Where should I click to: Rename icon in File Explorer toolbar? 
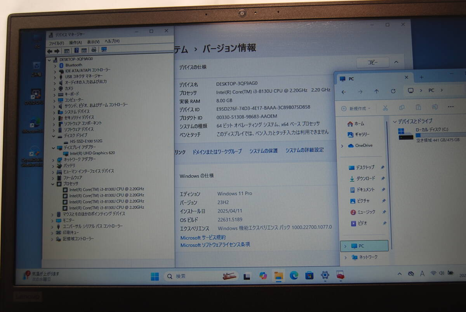435,106
